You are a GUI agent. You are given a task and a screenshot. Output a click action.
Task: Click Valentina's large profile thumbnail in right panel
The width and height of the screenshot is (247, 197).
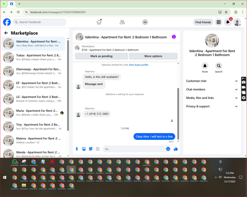212,40
